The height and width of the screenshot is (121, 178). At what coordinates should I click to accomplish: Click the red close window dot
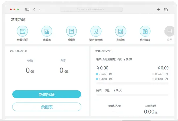tap(11, 9)
